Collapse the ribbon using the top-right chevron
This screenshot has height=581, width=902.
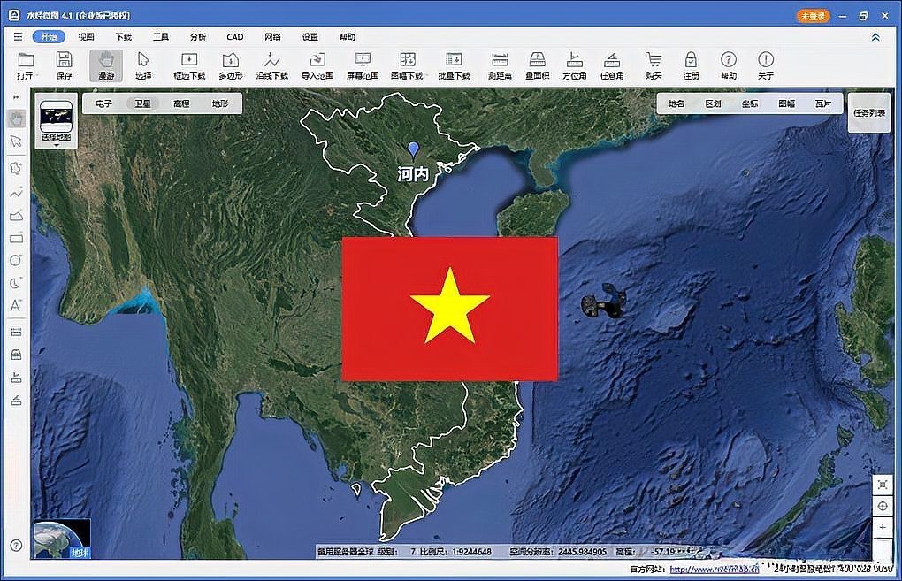click(875, 37)
